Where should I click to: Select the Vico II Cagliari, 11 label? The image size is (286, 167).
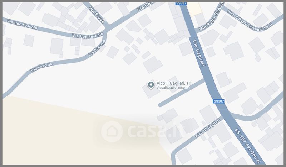point(174,83)
